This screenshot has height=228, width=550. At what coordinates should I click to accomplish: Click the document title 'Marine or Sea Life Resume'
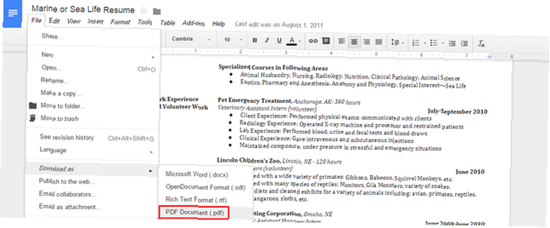[83, 10]
